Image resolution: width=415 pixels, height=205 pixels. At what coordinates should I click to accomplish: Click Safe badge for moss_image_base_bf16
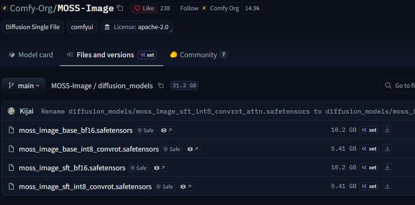tap(145, 130)
